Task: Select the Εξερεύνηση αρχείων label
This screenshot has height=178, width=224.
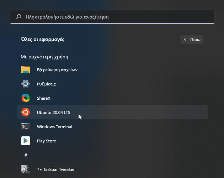Action: tap(57, 70)
